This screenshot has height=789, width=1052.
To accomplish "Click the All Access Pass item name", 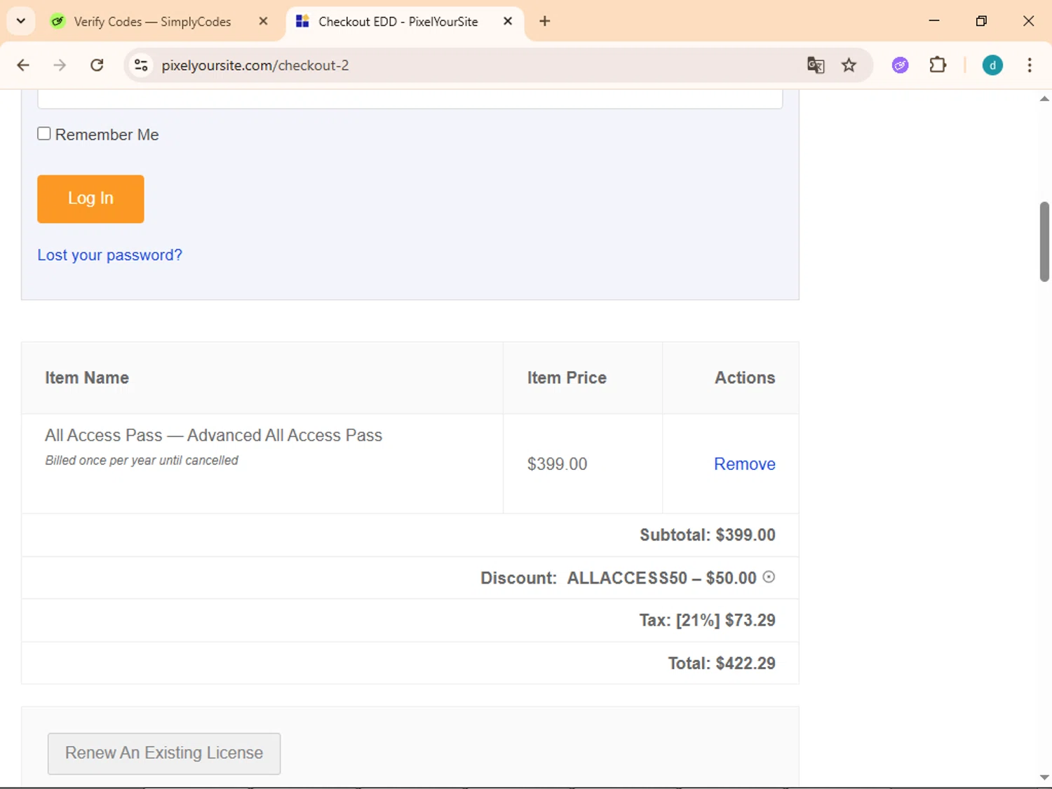I will [x=213, y=436].
